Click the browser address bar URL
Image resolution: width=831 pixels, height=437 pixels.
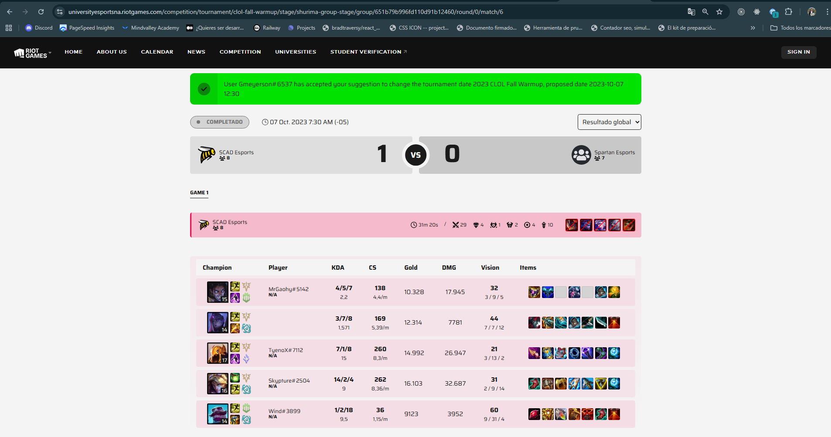[286, 12]
